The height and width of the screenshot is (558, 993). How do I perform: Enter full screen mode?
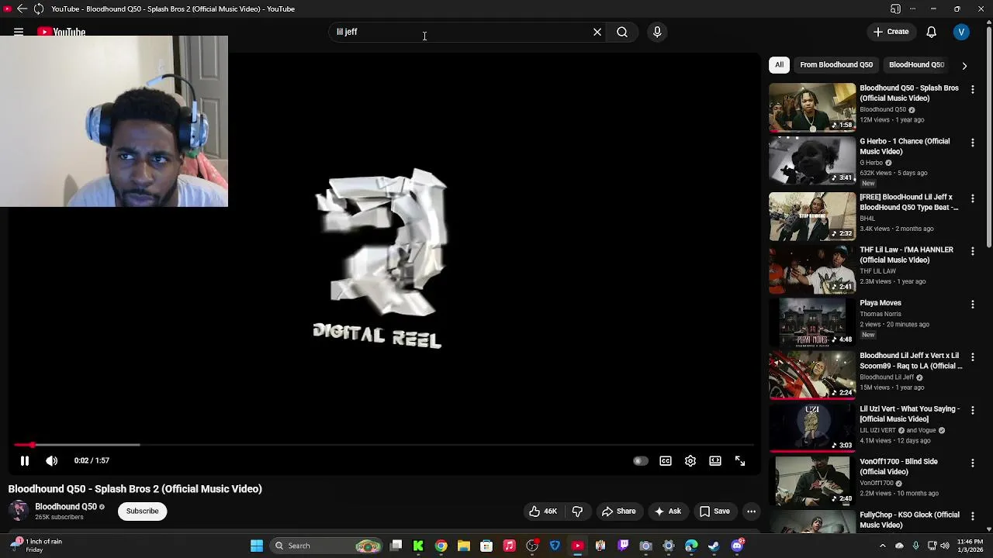click(740, 460)
